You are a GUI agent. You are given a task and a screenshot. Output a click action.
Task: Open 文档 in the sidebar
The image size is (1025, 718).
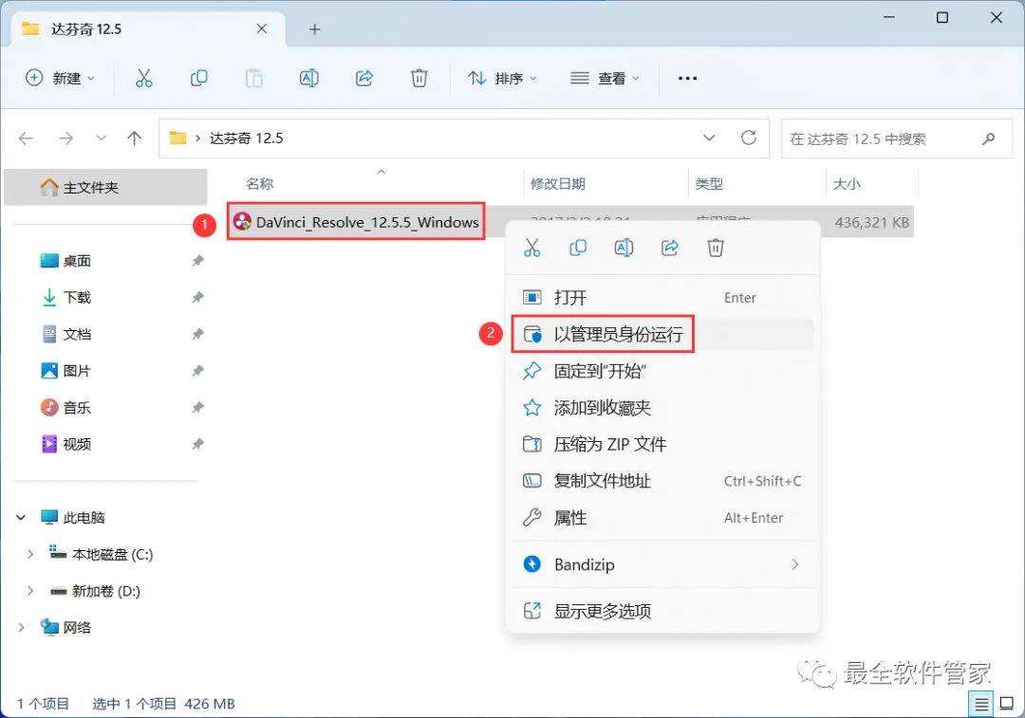[77, 334]
